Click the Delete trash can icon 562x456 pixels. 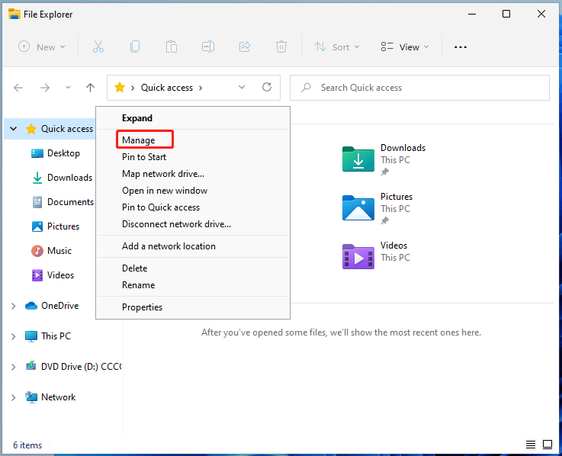[x=281, y=47]
